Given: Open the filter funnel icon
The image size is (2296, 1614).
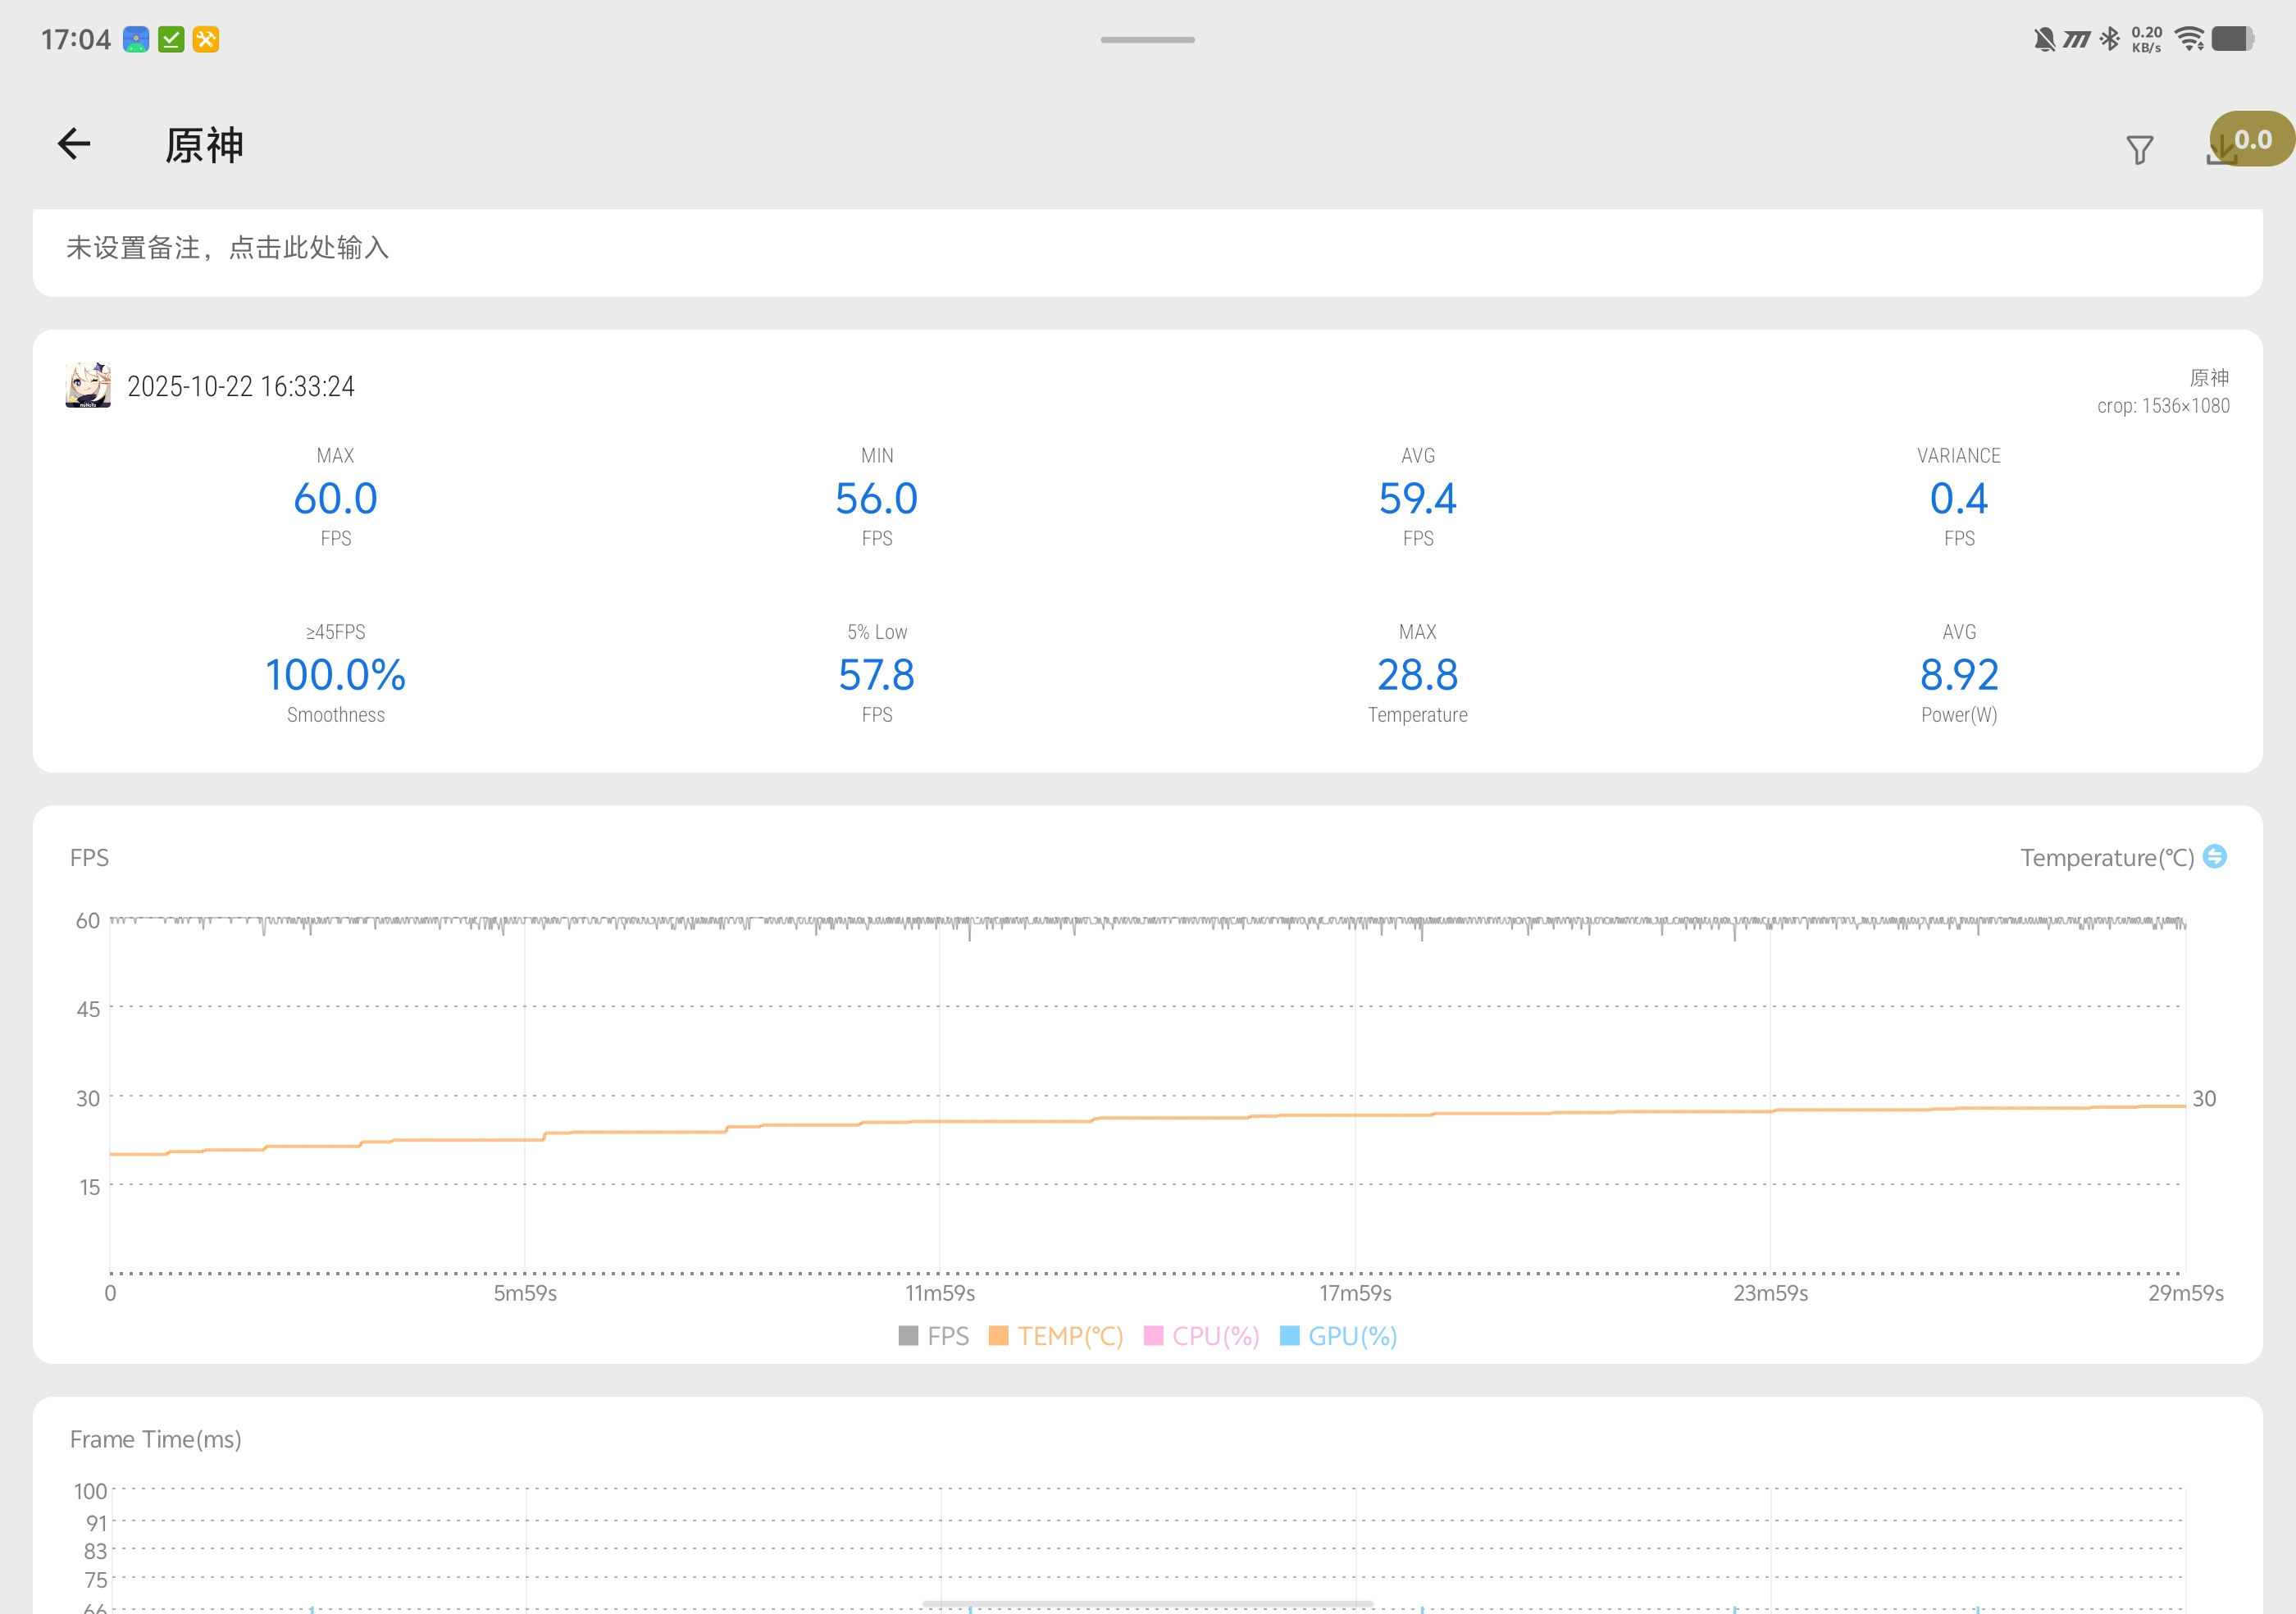Looking at the screenshot, I should coord(2139,150).
